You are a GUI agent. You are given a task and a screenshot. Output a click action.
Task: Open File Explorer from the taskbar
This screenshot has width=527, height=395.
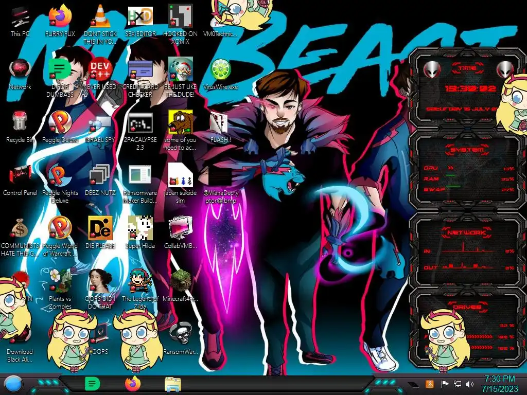173,384
